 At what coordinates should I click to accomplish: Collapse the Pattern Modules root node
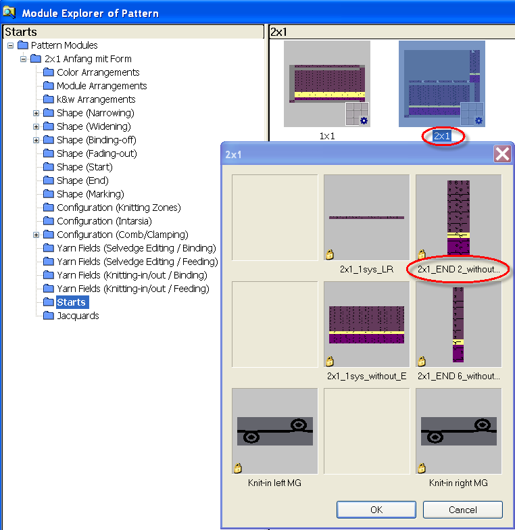11,45
